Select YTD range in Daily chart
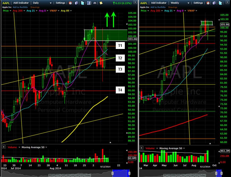Viewport: 231px width, 177px height. [x=59, y=175]
